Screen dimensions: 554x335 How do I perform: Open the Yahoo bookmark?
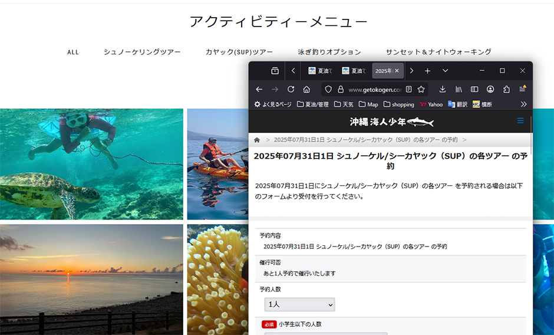tap(431, 104)
